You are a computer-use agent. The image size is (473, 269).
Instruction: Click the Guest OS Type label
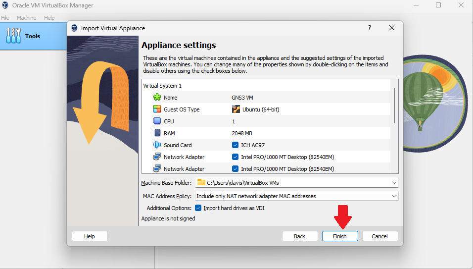pos(182,109)
